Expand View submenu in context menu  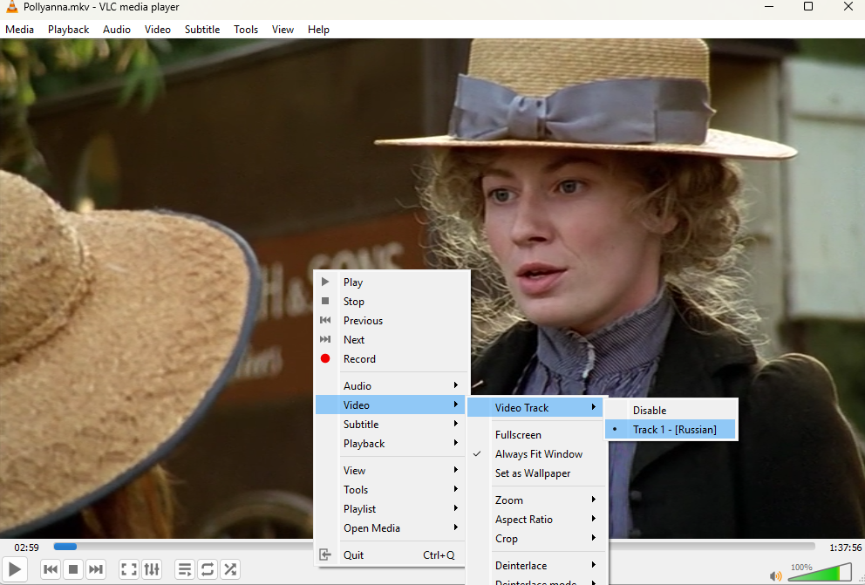click(x=392, y=470)
